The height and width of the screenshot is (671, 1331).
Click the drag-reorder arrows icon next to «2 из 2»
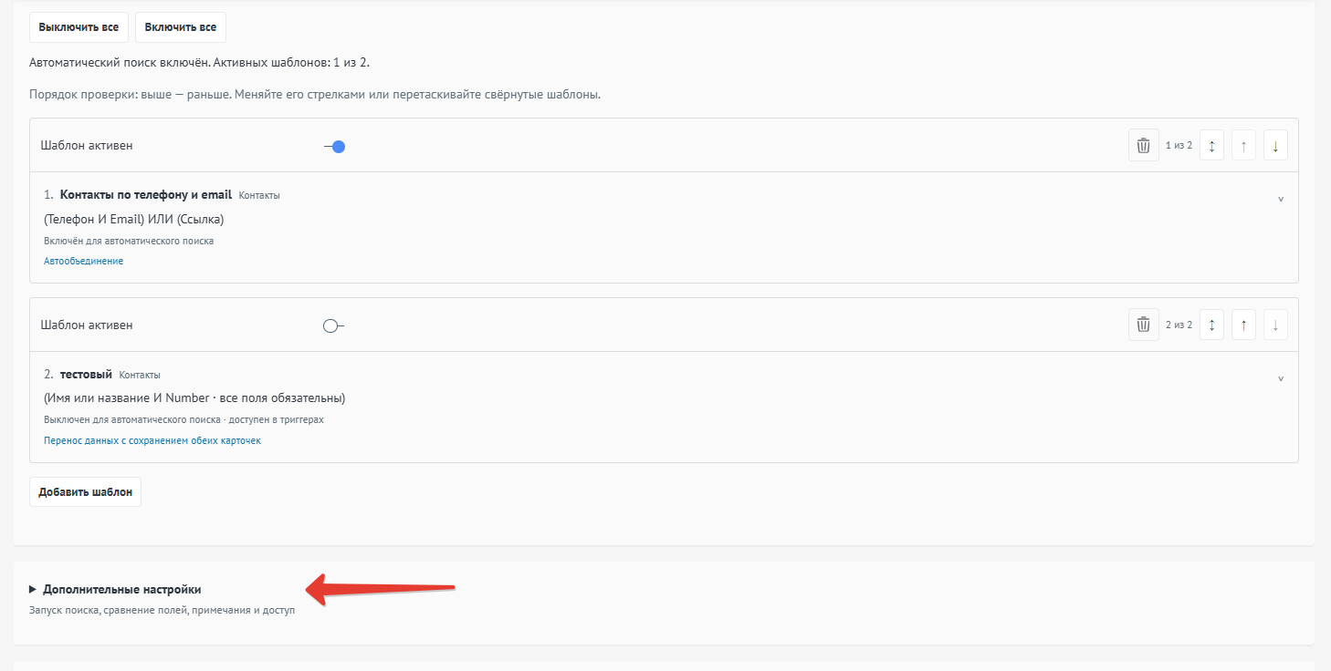[x=1211, y=325]
